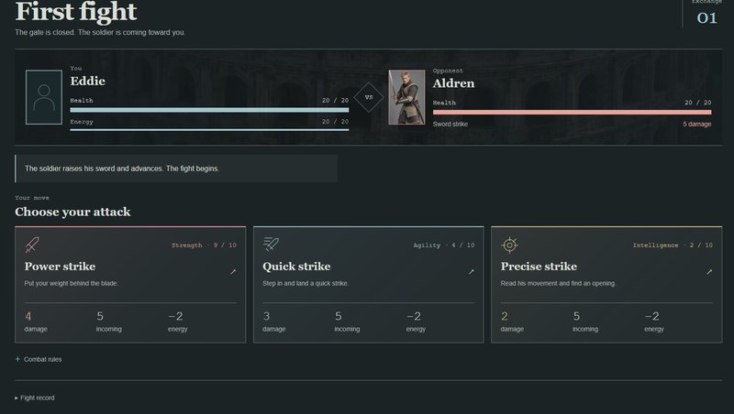This screenshot has height=414, width=734.
Task: Choose the Precise strike attack
Action: [x=606, y=285]
